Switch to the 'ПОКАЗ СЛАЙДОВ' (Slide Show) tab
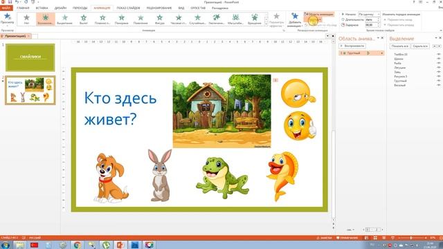 click(x=128, y=8)
